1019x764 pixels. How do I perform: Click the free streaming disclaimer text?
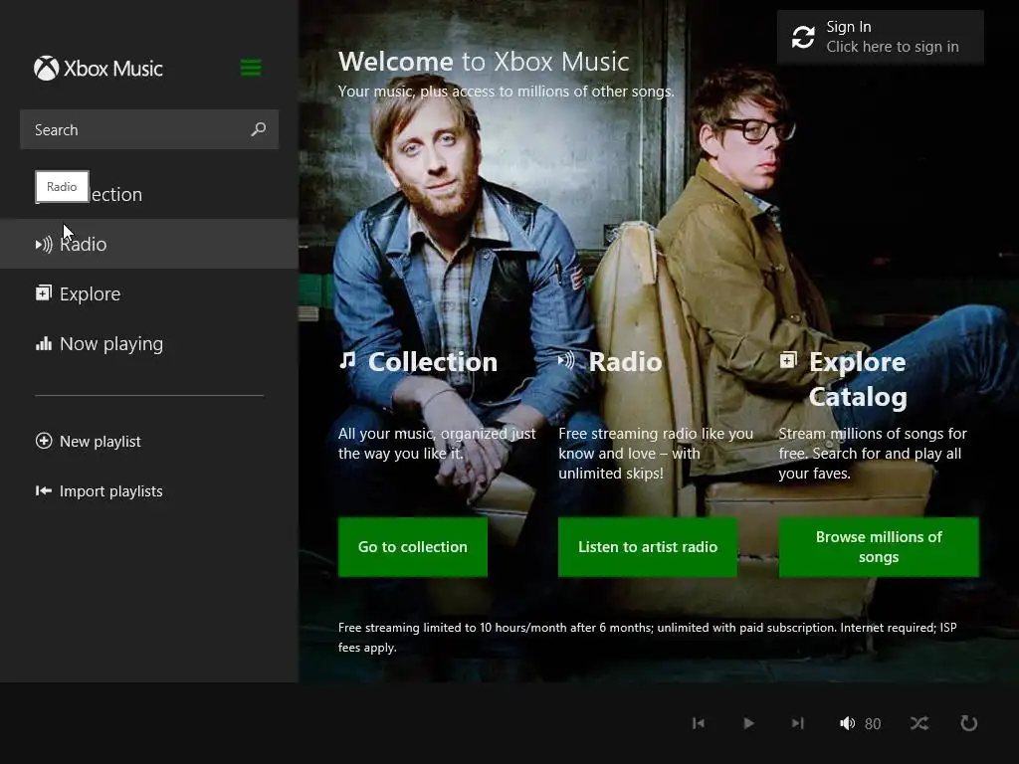647,638
